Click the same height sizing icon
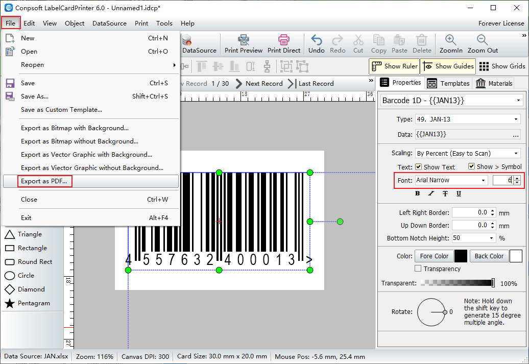This screenshot has width=529, height=364. coord(251,66)
